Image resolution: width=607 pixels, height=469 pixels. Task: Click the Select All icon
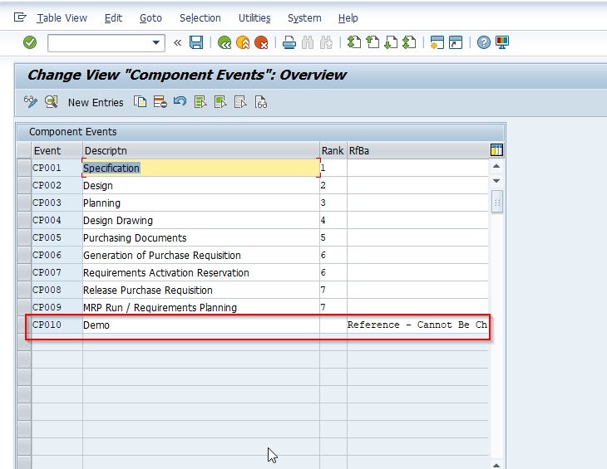pyautogui.click(x=200, y=102)
